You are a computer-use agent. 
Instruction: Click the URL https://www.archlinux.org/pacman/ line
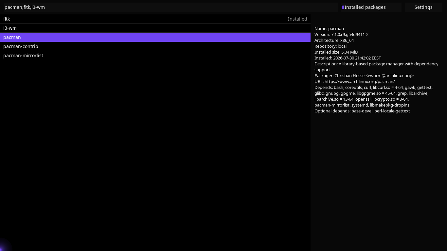[355, 81]
